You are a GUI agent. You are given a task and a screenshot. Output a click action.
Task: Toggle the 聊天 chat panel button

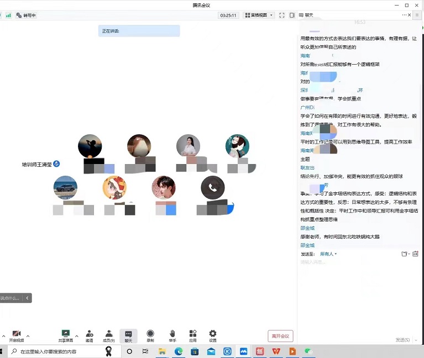pyautogui.click(x=128, y=335)
